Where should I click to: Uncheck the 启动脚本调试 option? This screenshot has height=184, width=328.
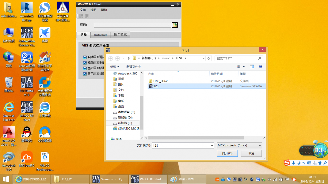[85, 63]
